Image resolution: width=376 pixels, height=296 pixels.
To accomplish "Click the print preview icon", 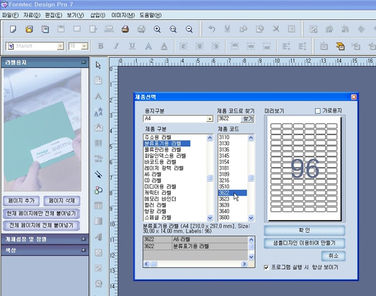I will 141,30.
